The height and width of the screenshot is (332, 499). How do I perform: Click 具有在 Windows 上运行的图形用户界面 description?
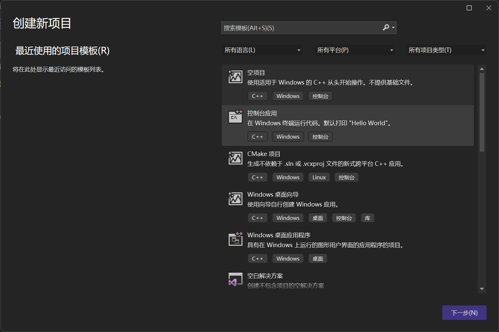pyautogui.click(x=326, y=245)
